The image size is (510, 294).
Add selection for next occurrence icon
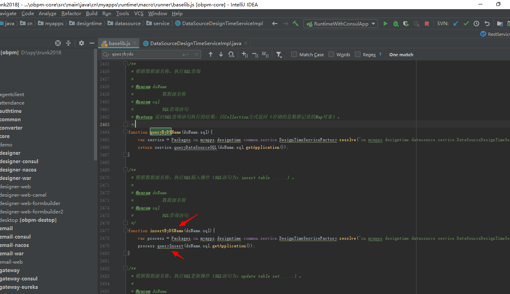pyautogui.click(x=245, y=54)
